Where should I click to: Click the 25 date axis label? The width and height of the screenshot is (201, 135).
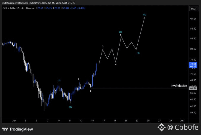pyautogui.click(x=148, y=120)
